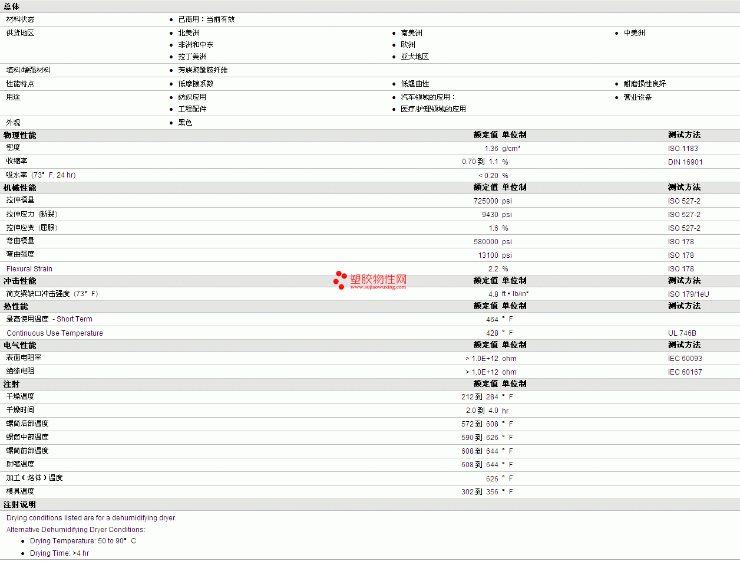Viewport: 740px width, 561px height.
Task: Select the 模具温度 row label
Action: [x=21, y=491]
